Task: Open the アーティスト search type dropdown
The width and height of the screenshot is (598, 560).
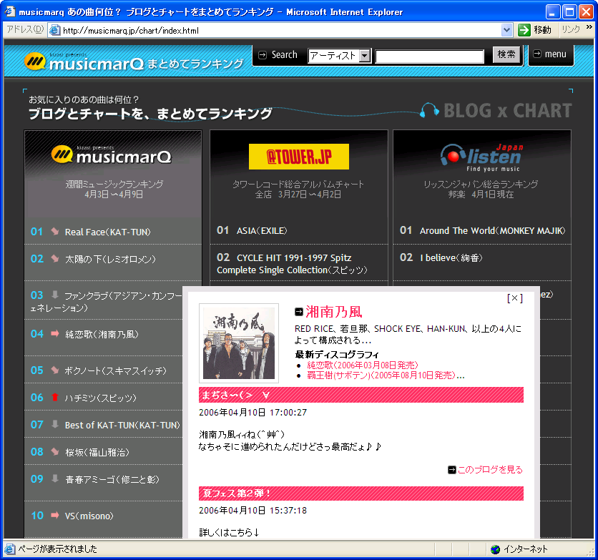Action: [x=365, y=56]
